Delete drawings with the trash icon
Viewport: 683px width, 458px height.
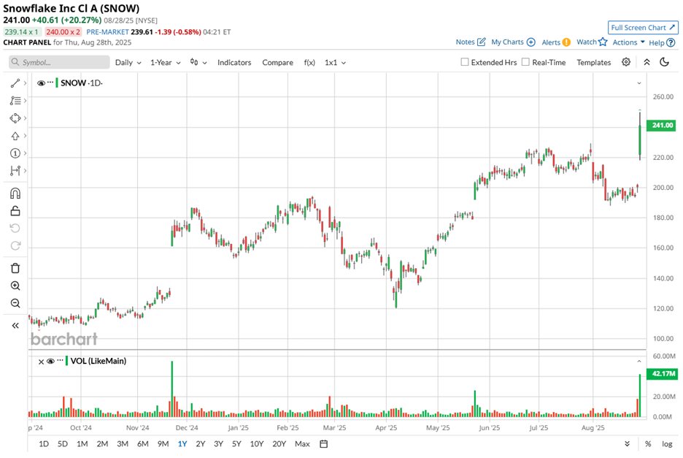coord(15,268)
